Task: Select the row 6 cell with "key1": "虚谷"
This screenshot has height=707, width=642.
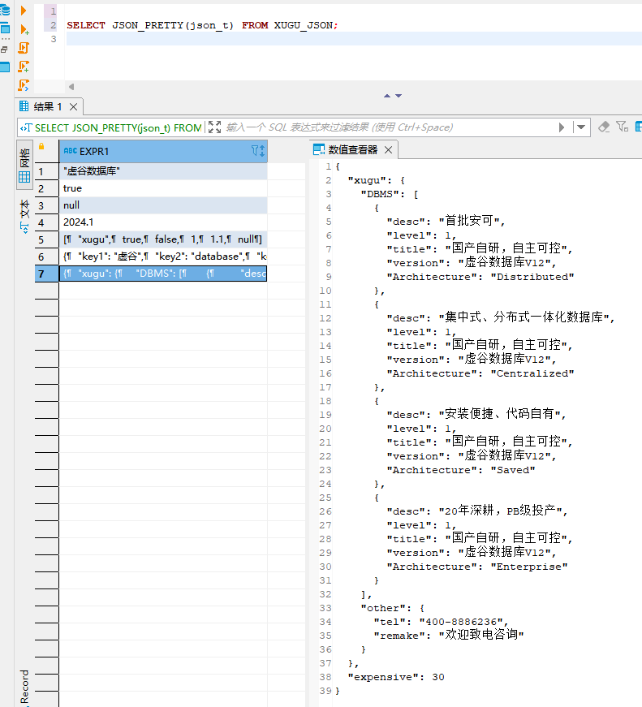Action: pos(163,257)
